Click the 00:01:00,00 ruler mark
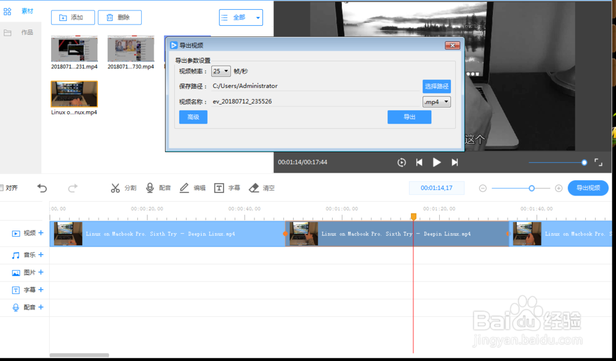The height and width of the screenshot is (361, 616). [342, 208]
